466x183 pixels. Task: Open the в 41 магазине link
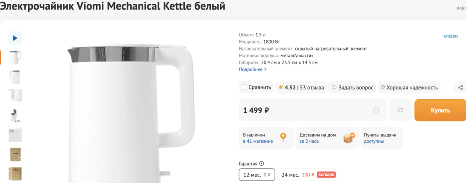[x=258, y=141]
